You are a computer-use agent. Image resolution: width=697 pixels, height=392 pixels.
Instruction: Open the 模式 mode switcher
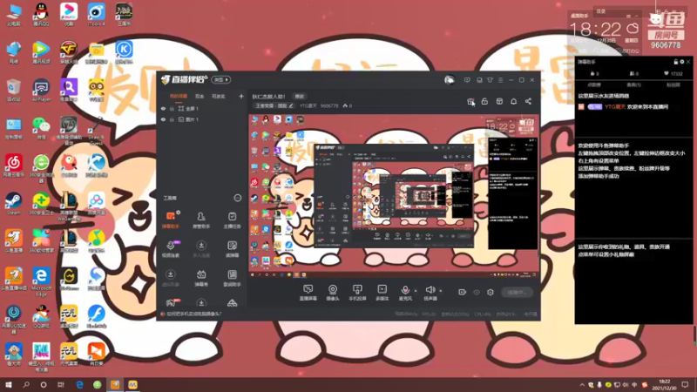[221, 79]
